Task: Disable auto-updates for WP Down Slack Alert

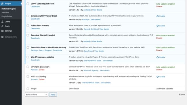Action: 159,70
